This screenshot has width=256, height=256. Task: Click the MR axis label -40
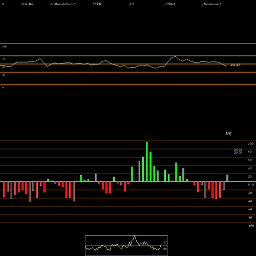click(250, 201)
